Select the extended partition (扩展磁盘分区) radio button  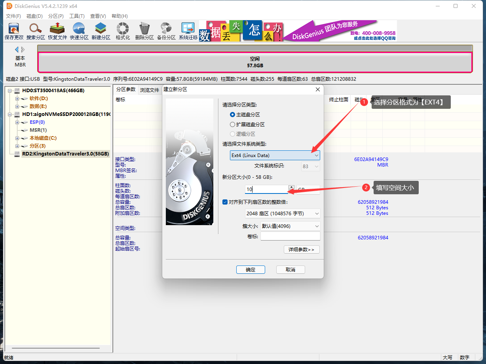point(233,124)
